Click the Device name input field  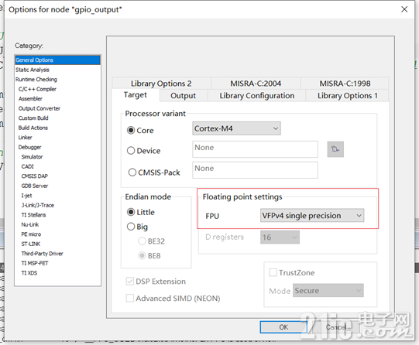[x=255, y=149]
